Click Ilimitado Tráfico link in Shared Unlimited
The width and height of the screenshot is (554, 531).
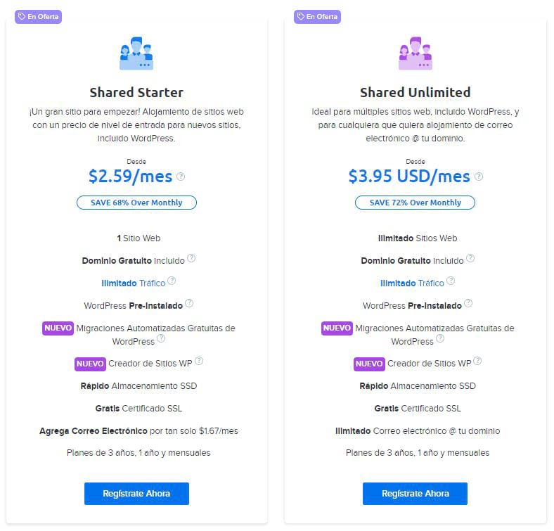tap(412, 283)
